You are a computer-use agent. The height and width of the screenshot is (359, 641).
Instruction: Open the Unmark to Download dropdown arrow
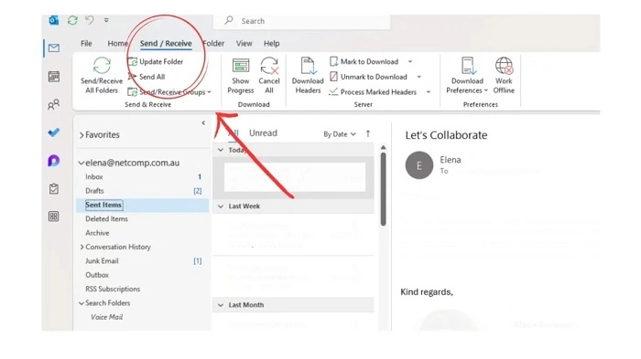(419, 77)
